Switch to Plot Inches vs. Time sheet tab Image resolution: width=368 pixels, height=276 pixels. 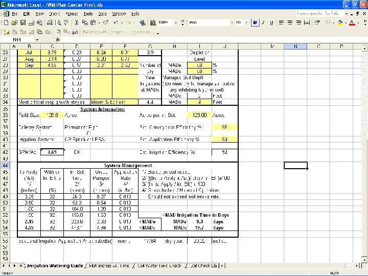tap(109, 266)
